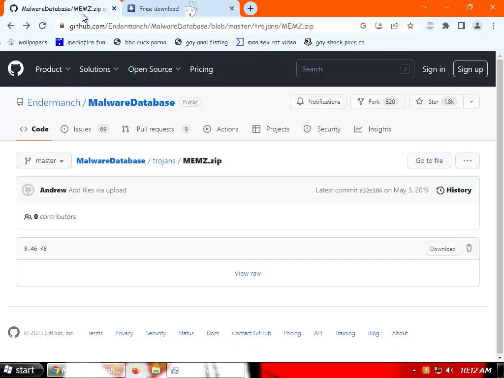Click volume speaker icon in system tray

(450, 370)
